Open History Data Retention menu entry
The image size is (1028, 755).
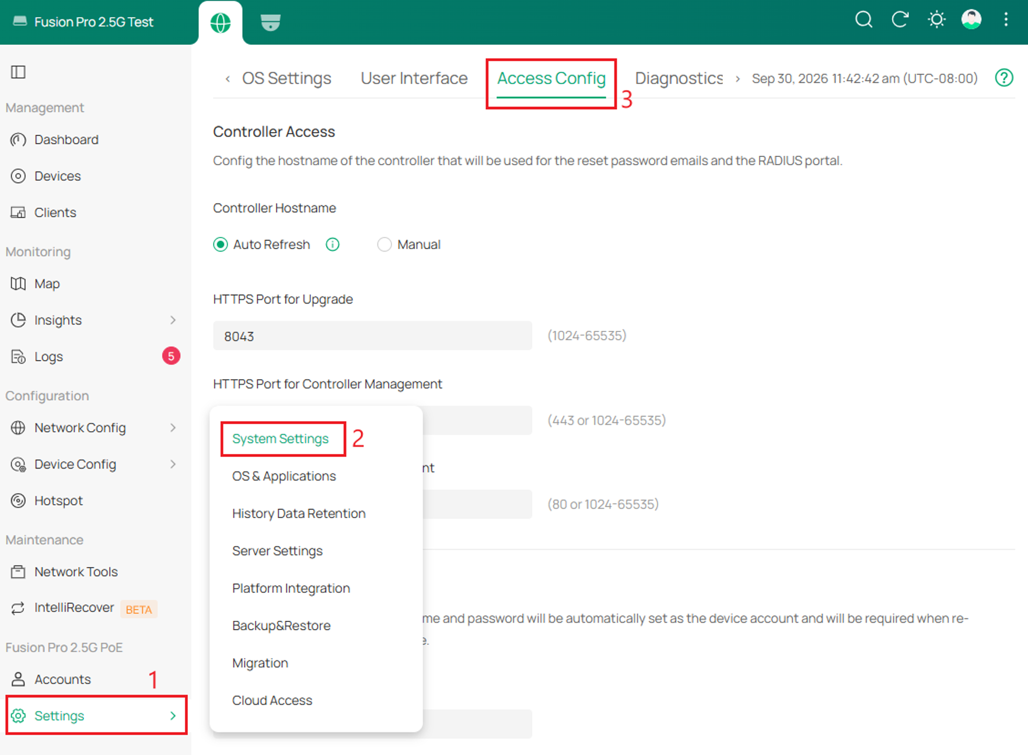[299, 513]
